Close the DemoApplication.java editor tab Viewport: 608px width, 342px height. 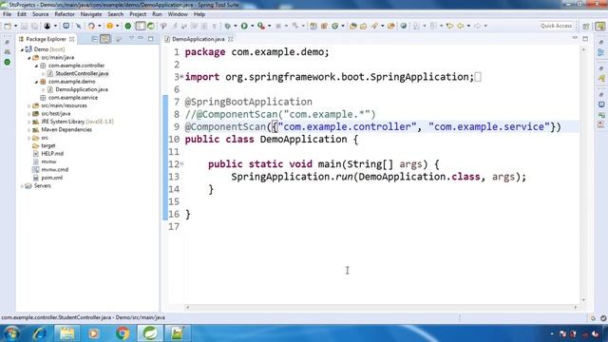(x=231, y=39)
